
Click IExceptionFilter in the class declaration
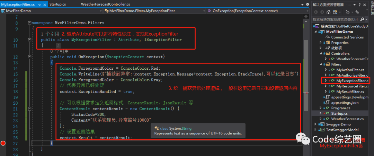163,40
